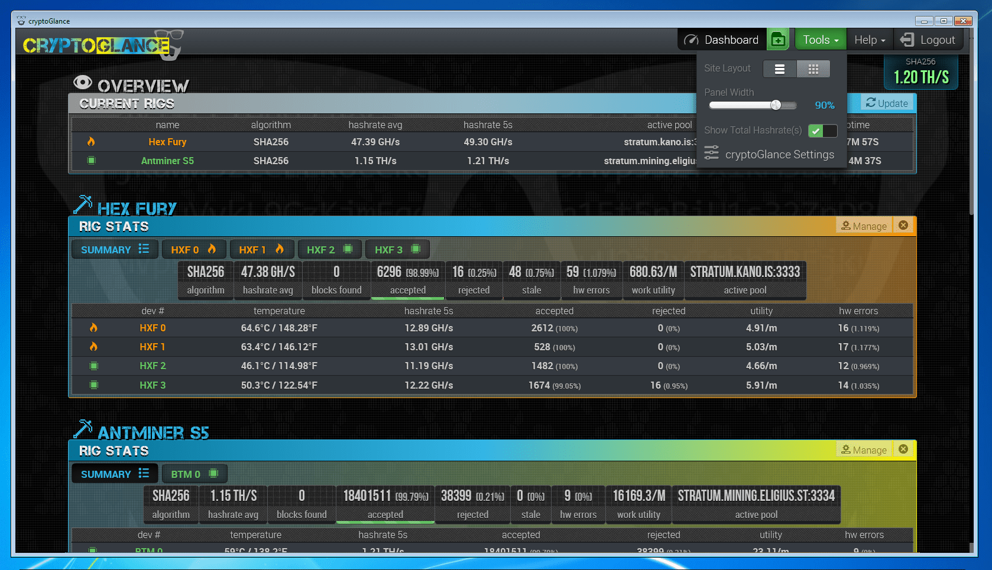Toggle Show Total Hashrate switch
Viewport: 992px width, 570px height.
pyautogui.click(x=822, y=131)
